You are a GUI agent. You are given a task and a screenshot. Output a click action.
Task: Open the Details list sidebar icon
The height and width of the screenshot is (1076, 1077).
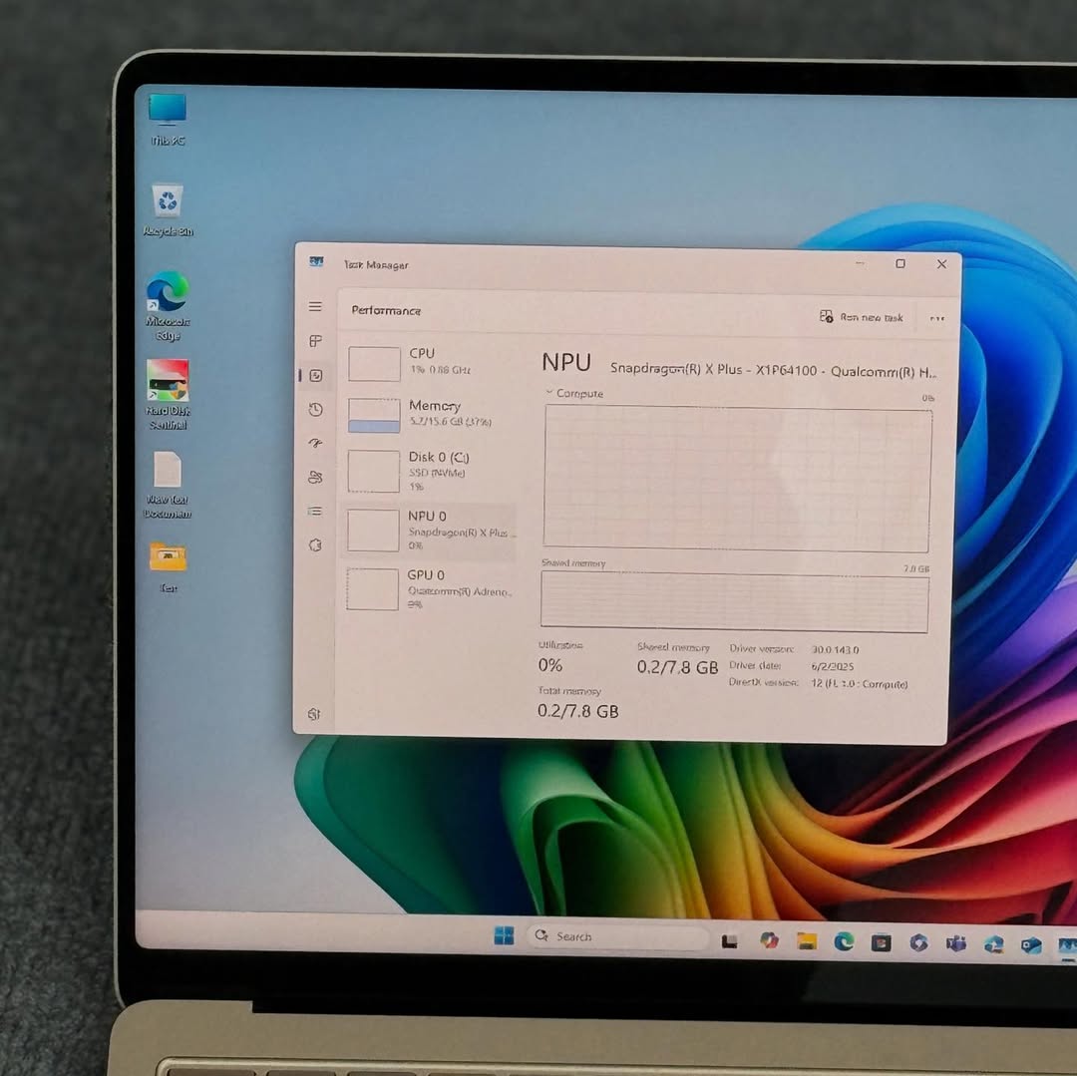(315, 512)
